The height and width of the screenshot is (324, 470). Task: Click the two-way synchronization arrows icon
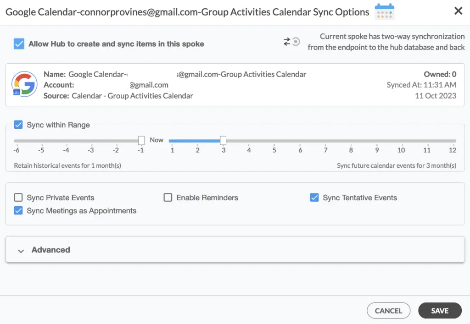(x=291, y=42)
